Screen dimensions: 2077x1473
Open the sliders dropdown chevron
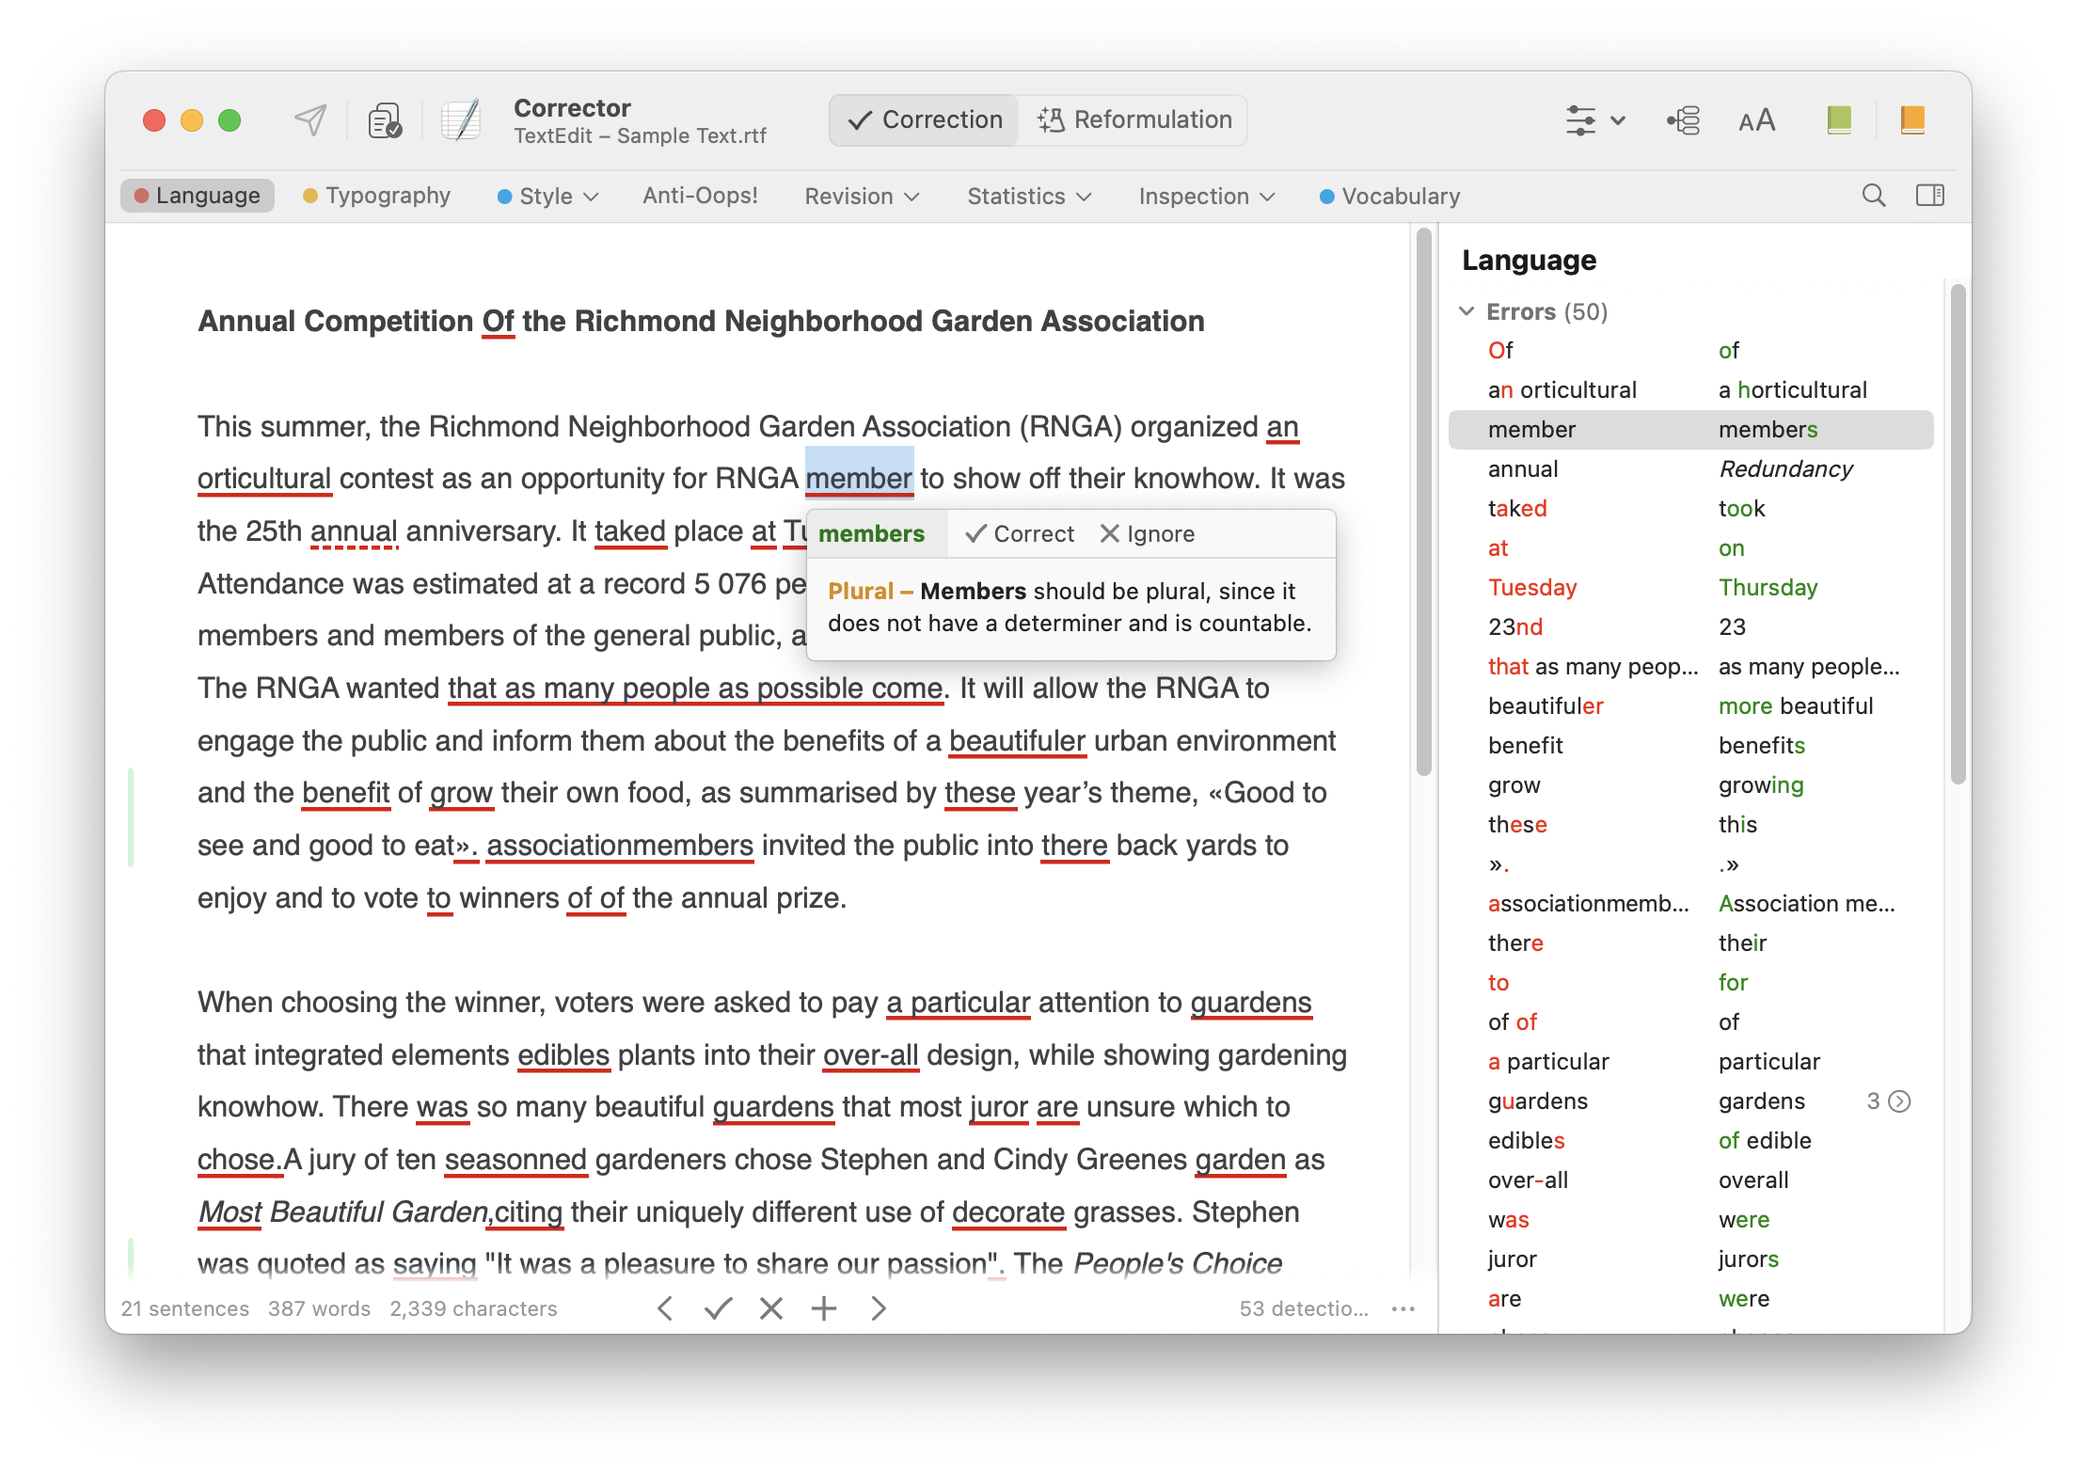1618,120
